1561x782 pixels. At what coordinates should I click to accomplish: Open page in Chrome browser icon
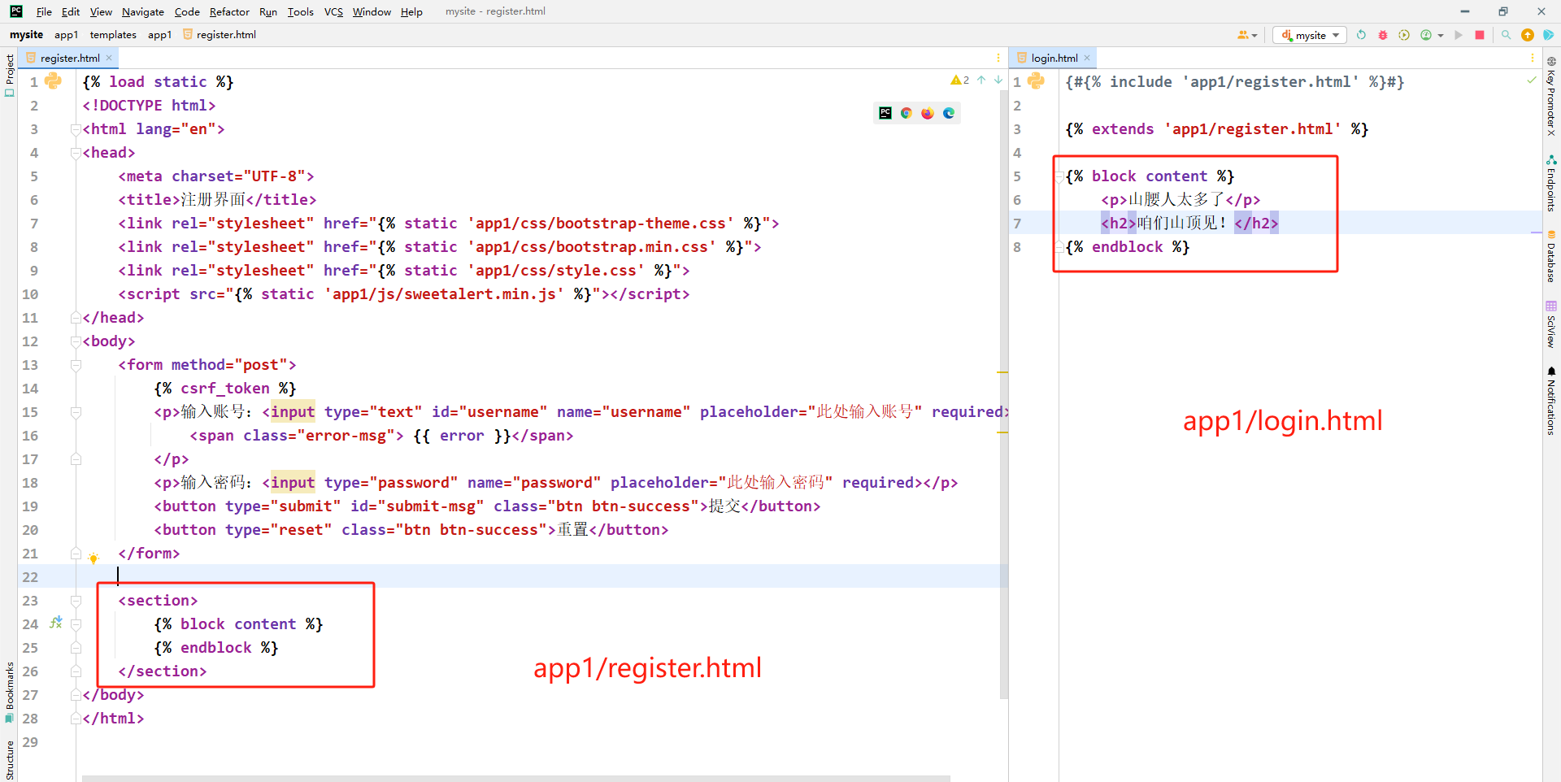point(907,113)
